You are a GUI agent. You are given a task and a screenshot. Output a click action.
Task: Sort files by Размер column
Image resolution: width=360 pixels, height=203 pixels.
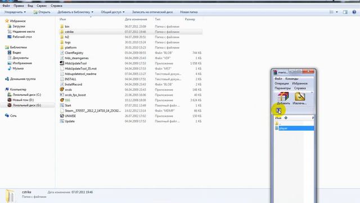click(x=190, y=19)
